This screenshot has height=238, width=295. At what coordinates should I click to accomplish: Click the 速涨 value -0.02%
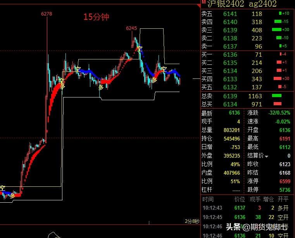tap(283, 122)
